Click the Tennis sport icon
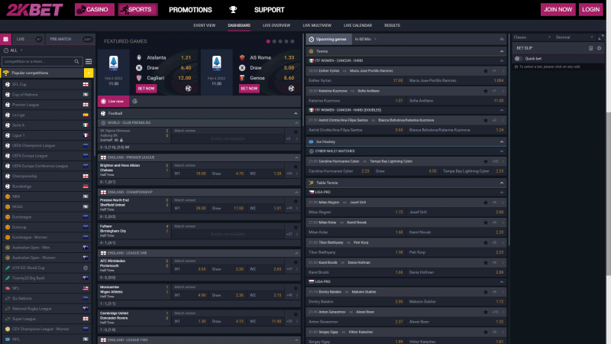This screenshot has width=611, height=344. pyautogui.click(x=311, y=51)
